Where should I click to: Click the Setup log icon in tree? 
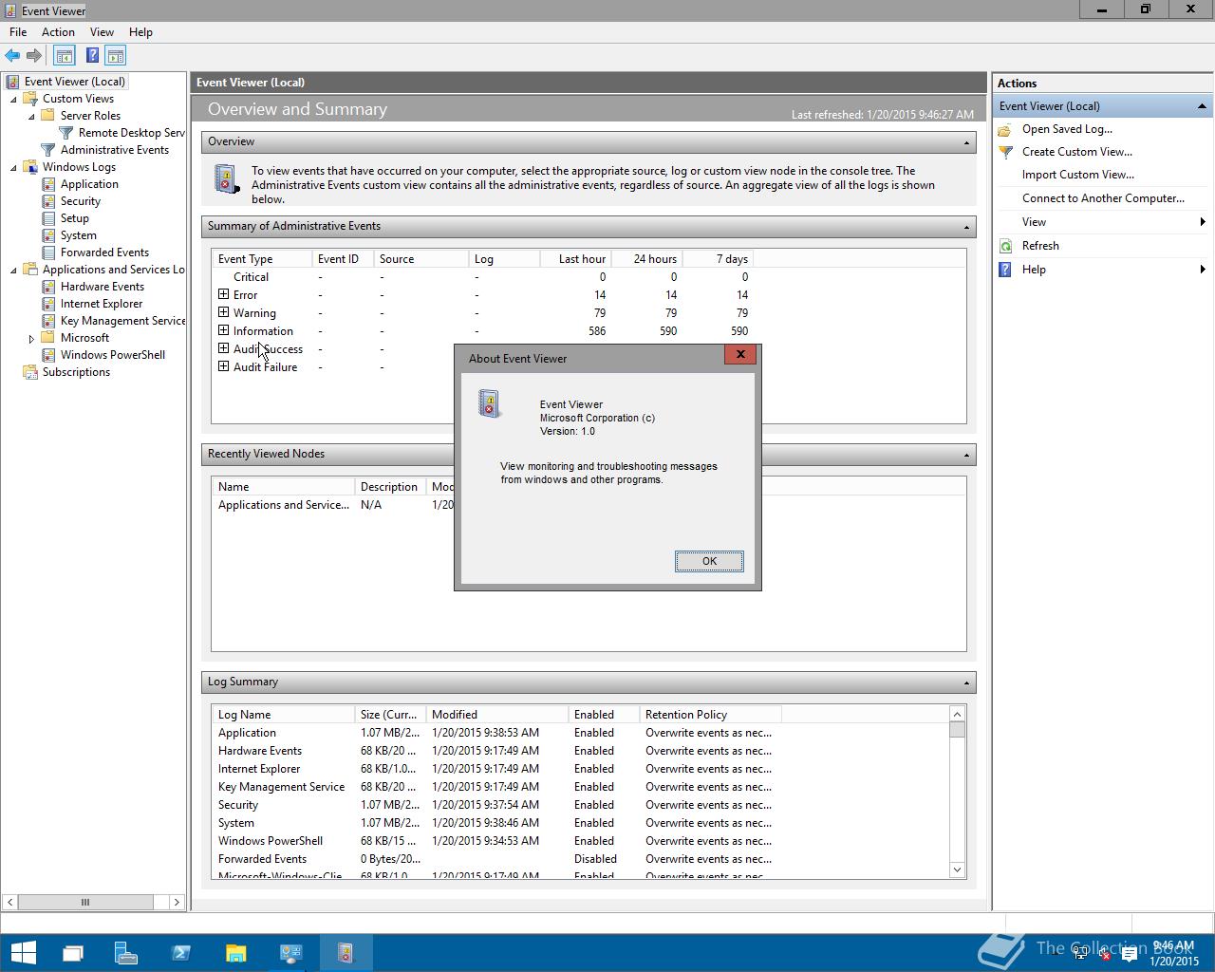coord(48,218)
